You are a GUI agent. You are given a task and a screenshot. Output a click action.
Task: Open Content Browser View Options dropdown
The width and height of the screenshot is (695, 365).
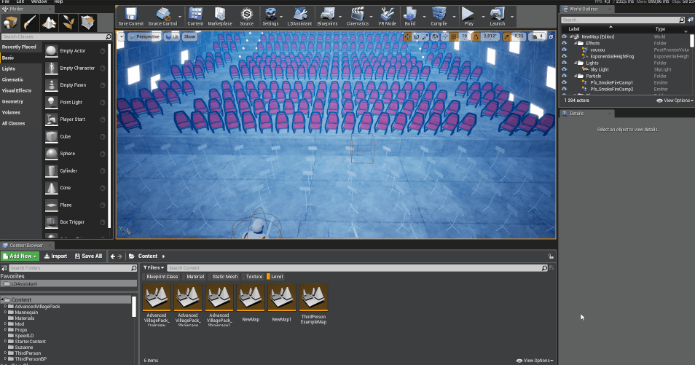point(535,361)
